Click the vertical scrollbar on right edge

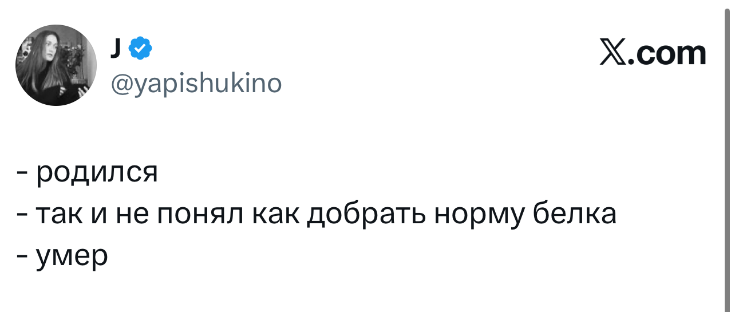point(728,156)
